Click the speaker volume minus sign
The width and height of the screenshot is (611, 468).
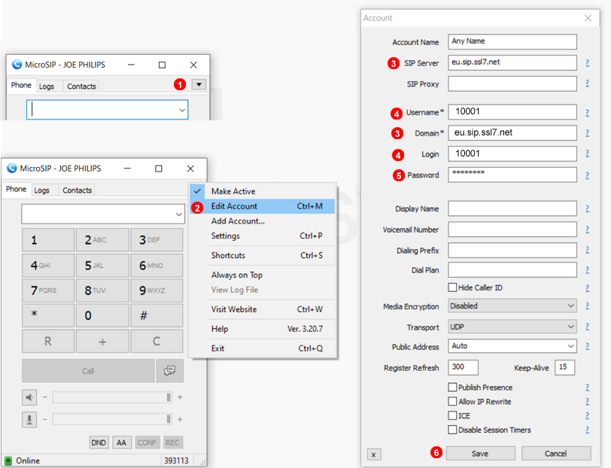45,397
